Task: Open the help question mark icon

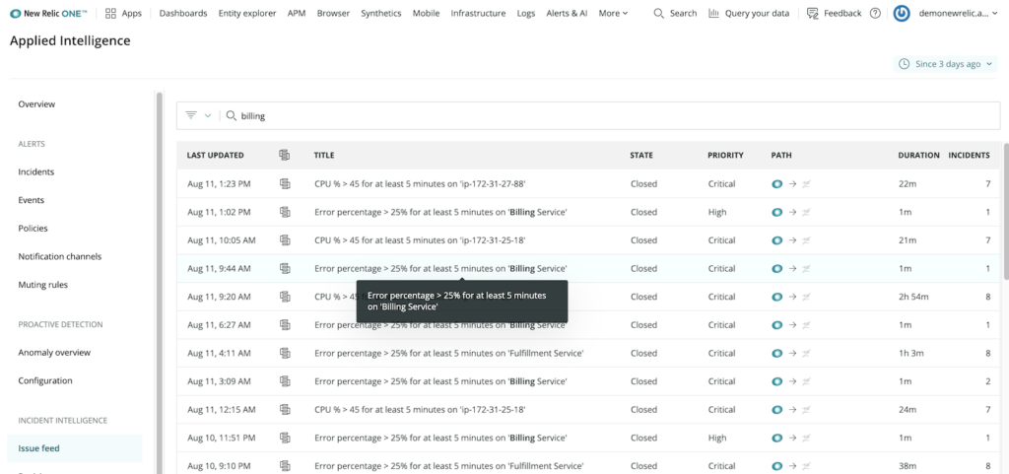Action: coord(875,13)
